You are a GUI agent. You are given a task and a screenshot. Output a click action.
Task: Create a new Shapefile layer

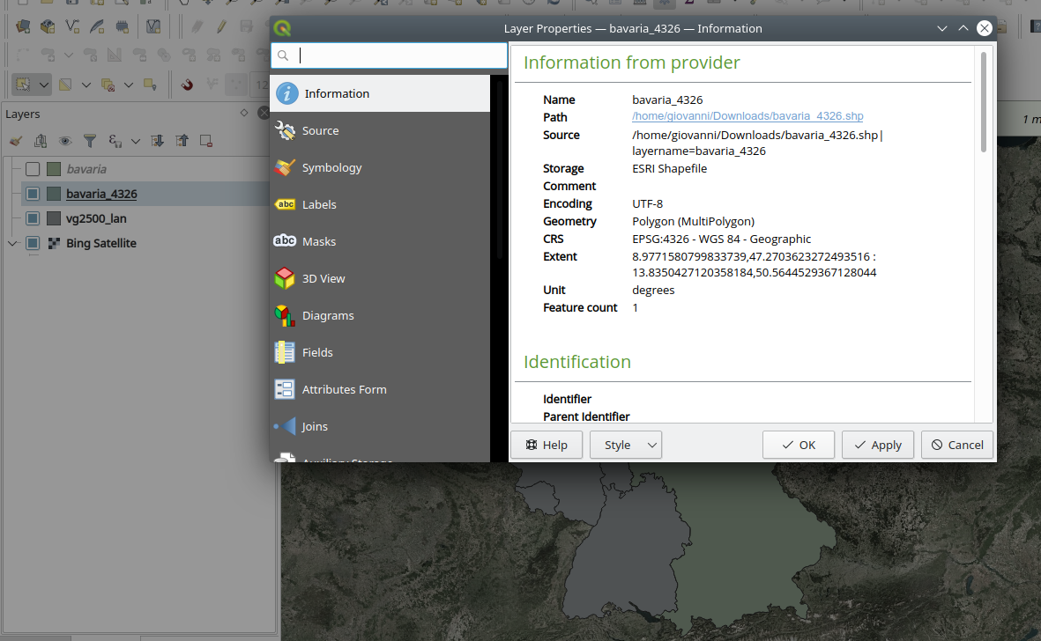click(72, 26)
